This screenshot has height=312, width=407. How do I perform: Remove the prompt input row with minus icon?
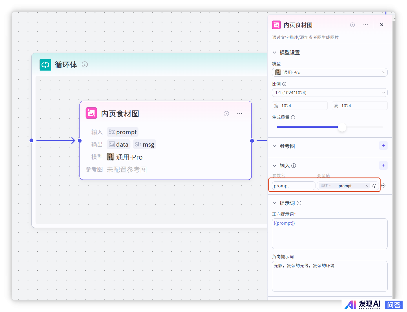coord(383,186)
